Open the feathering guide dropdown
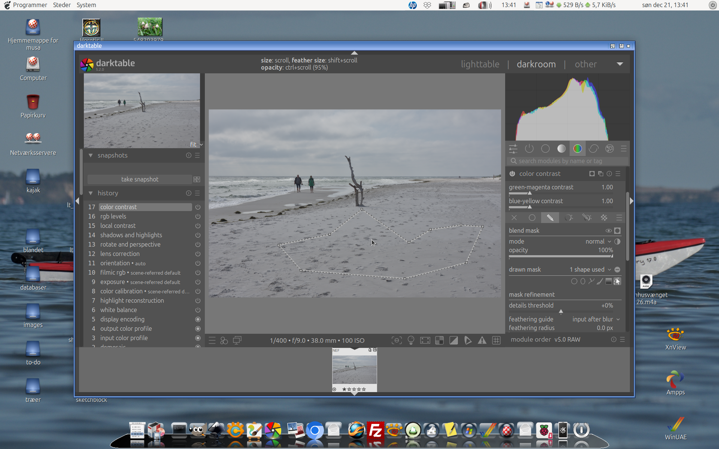719x449 pixels. pyautogui.click(x=596, y=319)
